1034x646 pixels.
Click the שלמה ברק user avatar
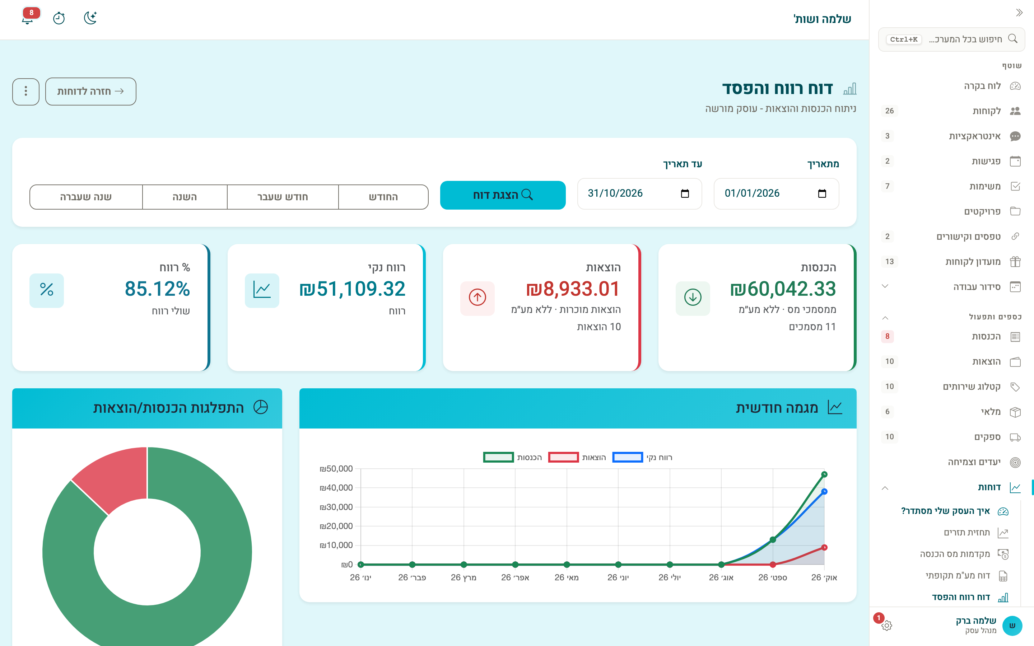(1012, 626)
